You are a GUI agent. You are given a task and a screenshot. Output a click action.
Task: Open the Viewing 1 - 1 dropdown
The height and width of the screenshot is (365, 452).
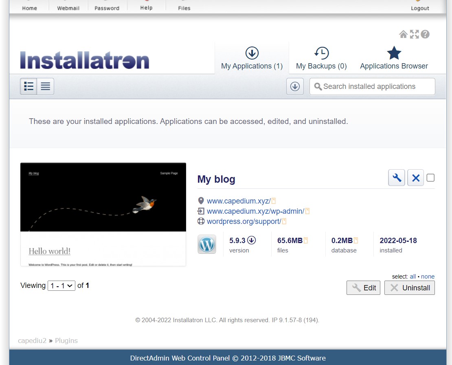61,286
